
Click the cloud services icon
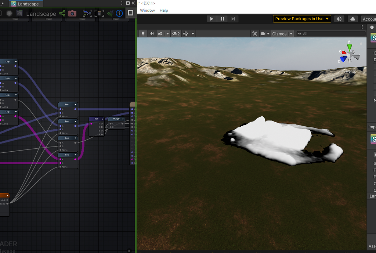(x=353, y=19)
